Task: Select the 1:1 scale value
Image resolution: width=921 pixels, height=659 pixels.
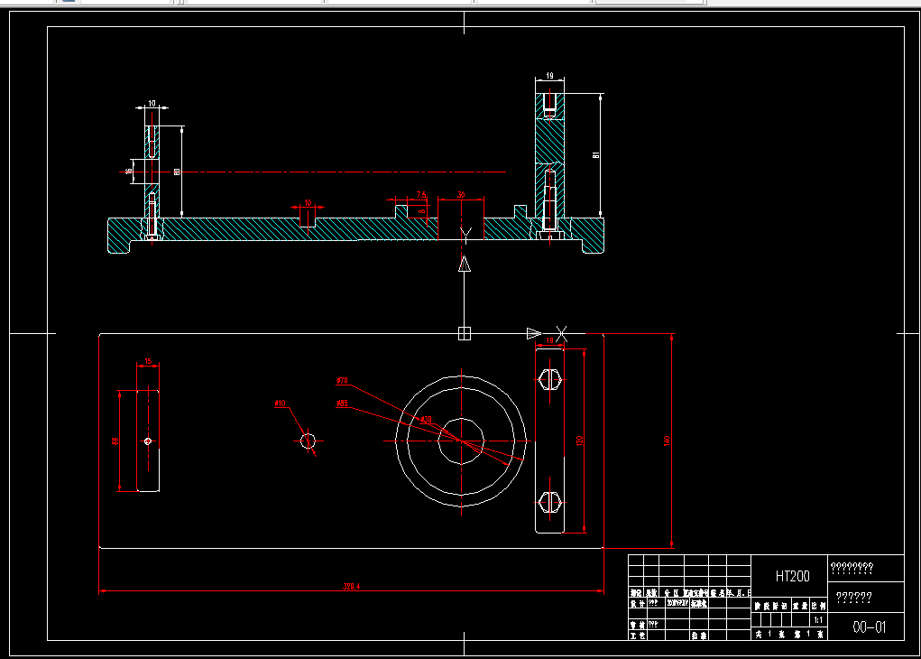Action: coord(818,620)
